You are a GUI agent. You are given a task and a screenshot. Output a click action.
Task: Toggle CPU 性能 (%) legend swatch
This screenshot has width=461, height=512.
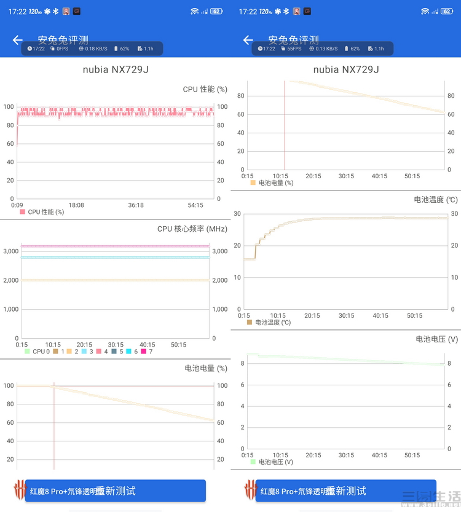pyautogui.click(x=22, y=212)
